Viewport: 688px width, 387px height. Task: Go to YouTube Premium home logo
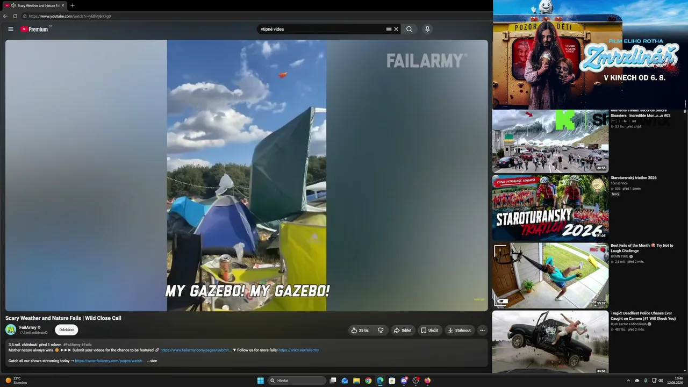[35, 29]
